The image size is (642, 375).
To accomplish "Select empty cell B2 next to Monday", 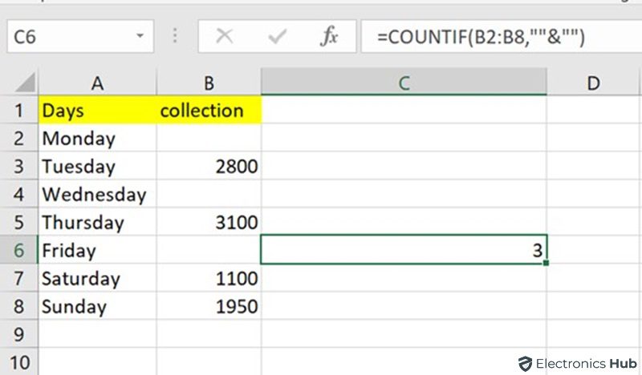I will (x=209, y=139).
